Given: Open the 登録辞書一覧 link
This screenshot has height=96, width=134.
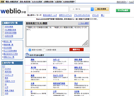Looking at the screenshot, I should point(8,45).
